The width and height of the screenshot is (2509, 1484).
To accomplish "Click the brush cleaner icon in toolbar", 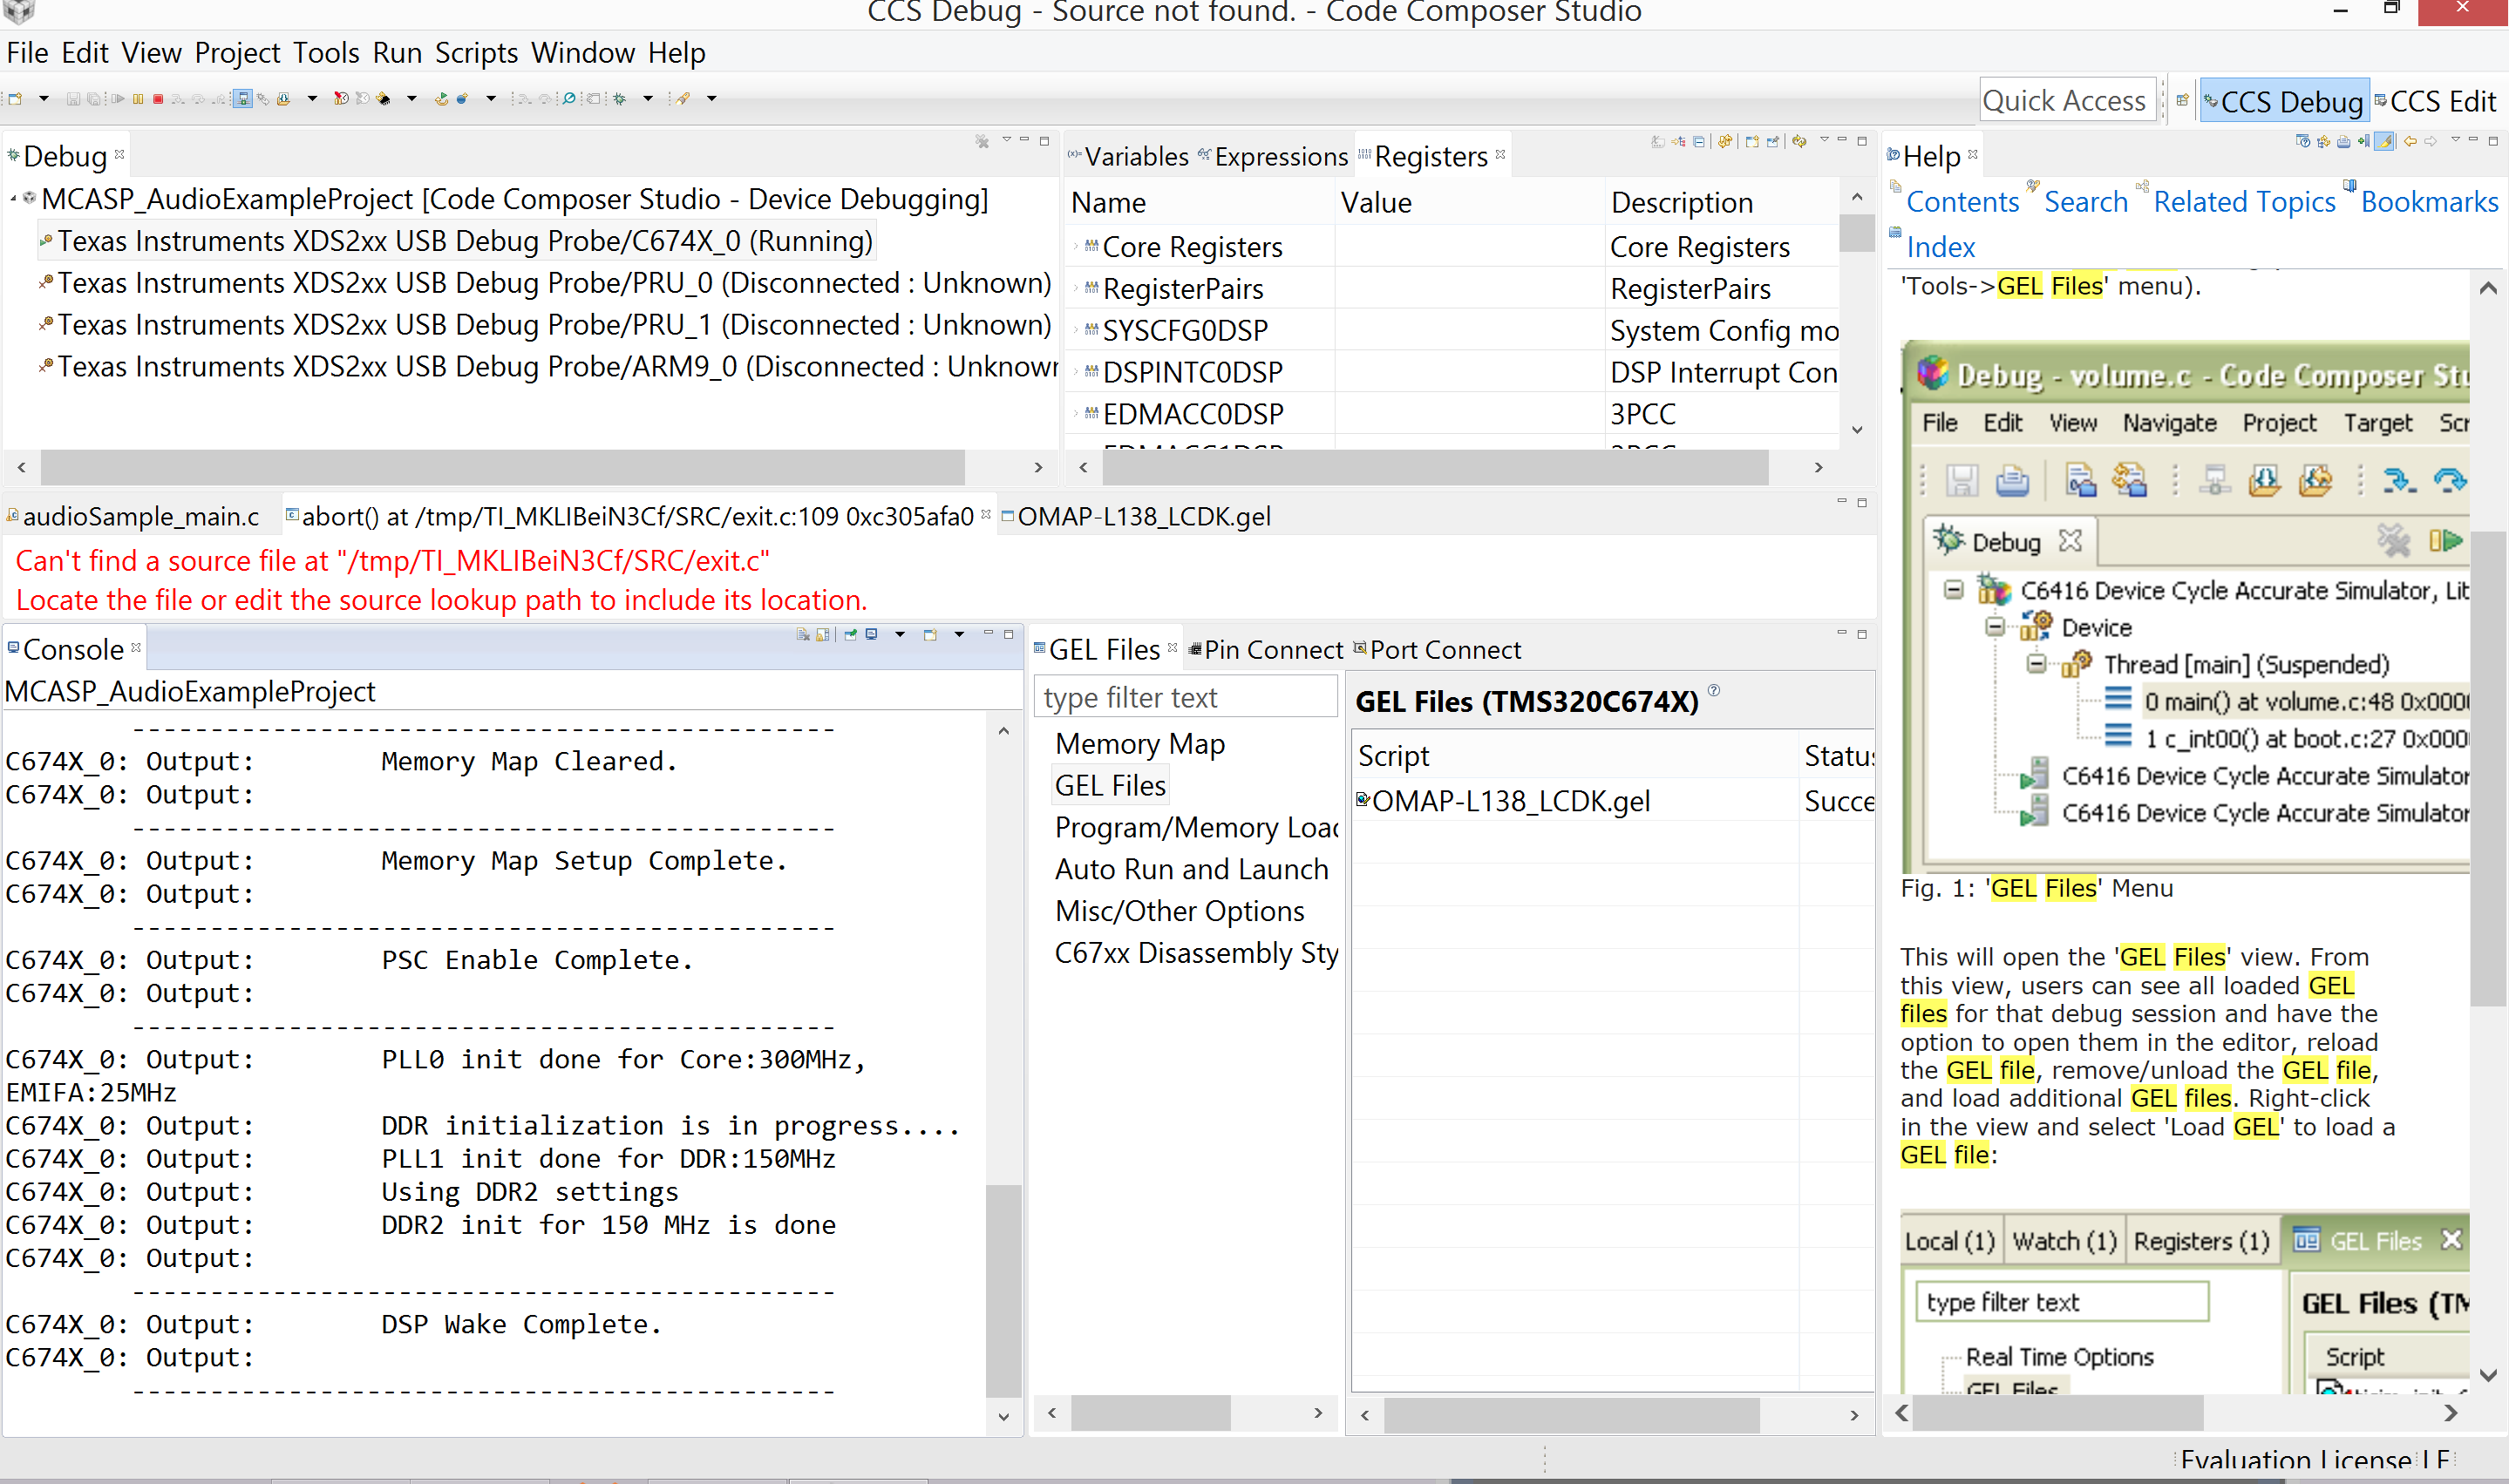I will coord(683,99).
